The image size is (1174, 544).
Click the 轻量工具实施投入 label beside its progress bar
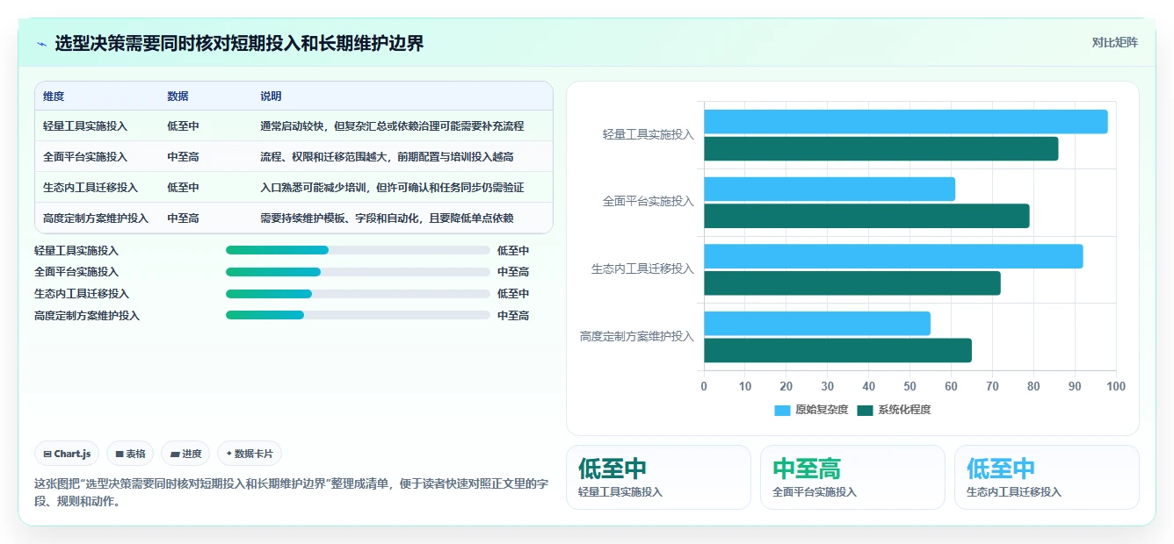click(x=76, y=250)
